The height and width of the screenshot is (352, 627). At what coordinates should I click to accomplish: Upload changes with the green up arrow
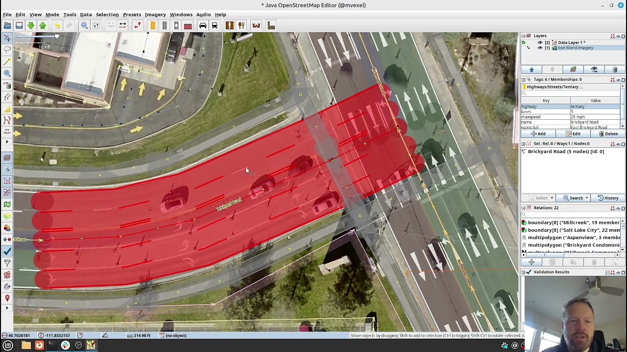(43, 25)
